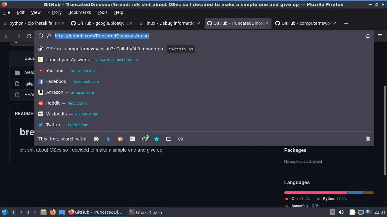Open the Firefox hamburger application menu
Viewport: 387px width, 217px height.
point(380,36)
